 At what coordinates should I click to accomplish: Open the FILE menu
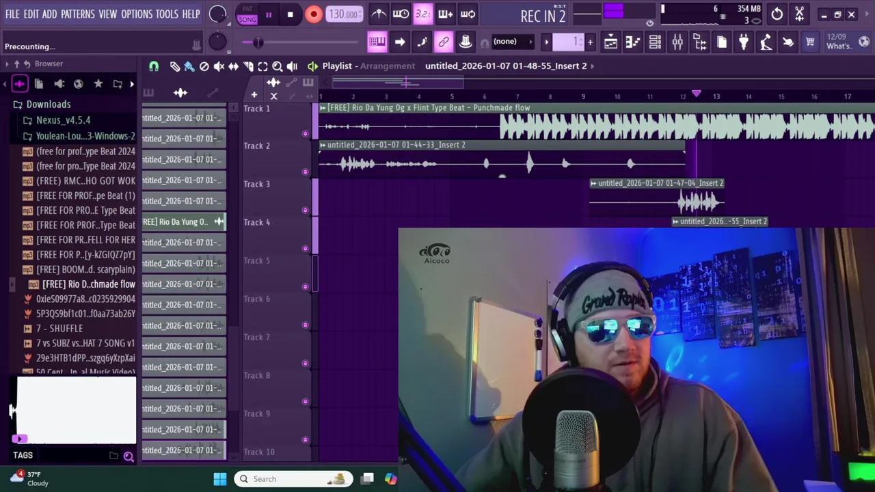pyautogui.click(x=12, y=14)
